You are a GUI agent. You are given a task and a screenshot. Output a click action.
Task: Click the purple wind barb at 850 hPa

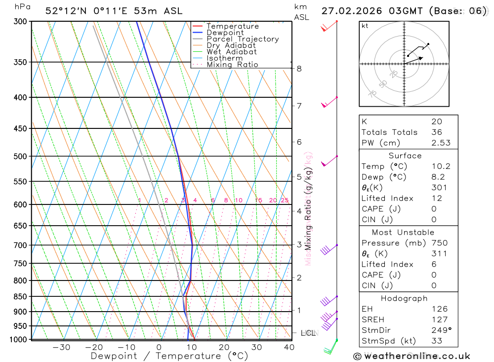tap(329, 301)
